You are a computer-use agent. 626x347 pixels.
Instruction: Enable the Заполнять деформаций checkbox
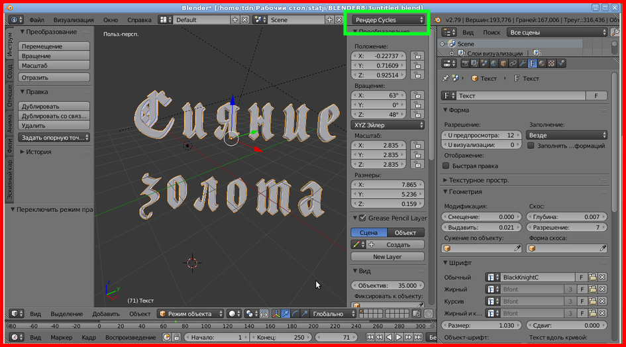coord(531,146)
